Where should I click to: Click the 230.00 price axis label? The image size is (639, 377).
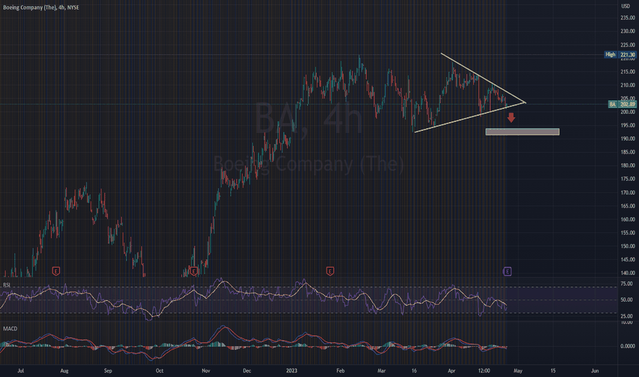click(627, 32)
